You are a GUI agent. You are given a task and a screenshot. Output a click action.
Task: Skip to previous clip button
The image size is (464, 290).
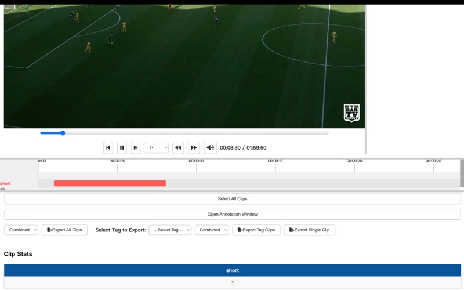click(108, 148)
